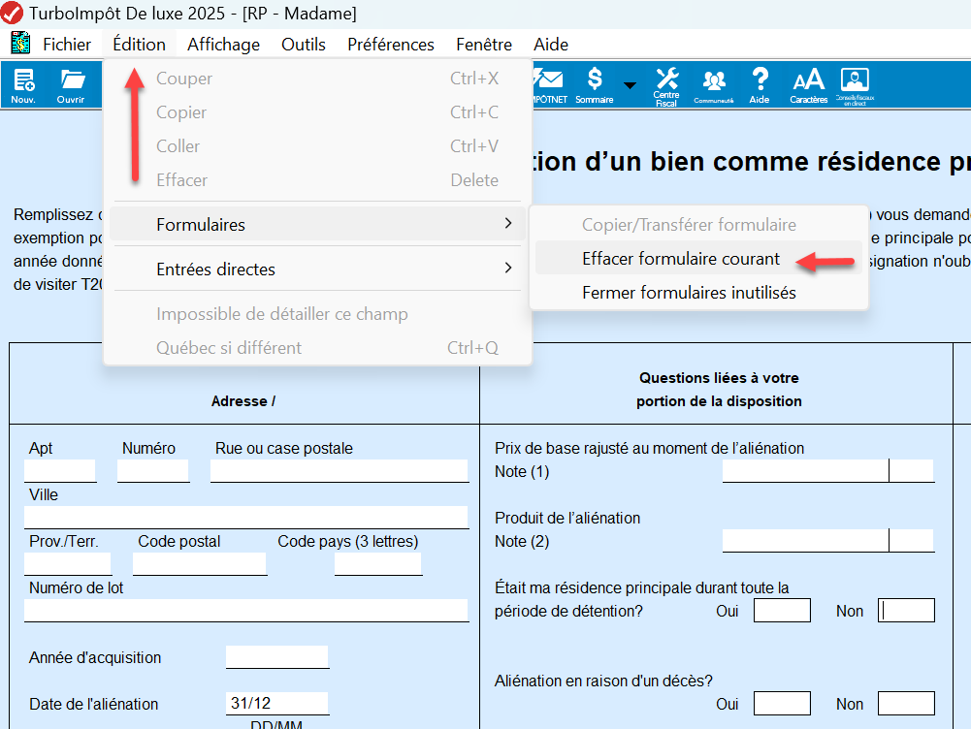Click the TurboImpôt checkmark logo in title bar
971x729 pixels.
pyautogui.click(x=12, y=13)
